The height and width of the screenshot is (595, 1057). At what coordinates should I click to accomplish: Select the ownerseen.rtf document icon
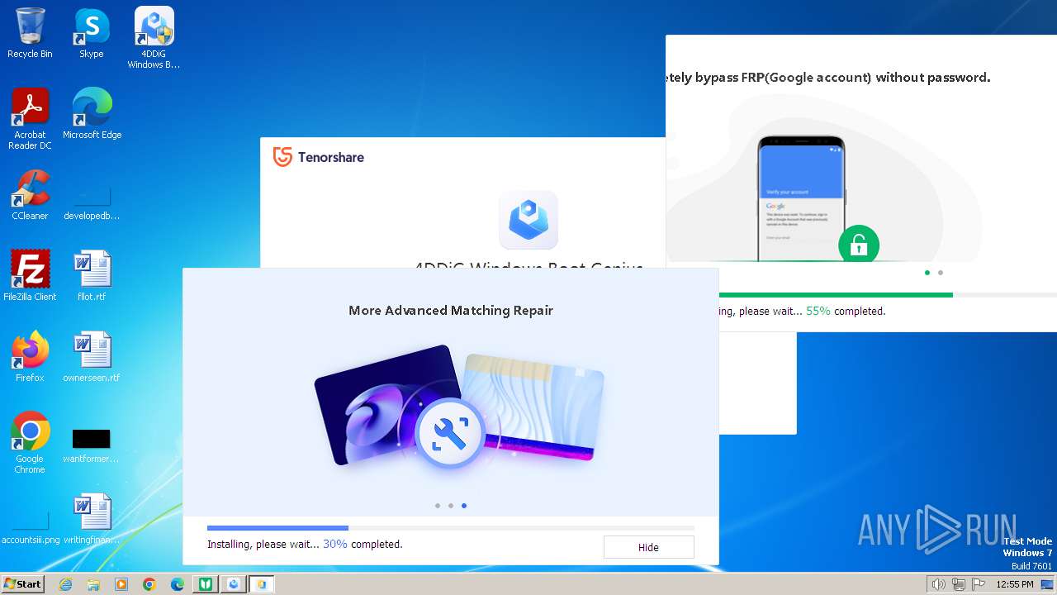92,356
